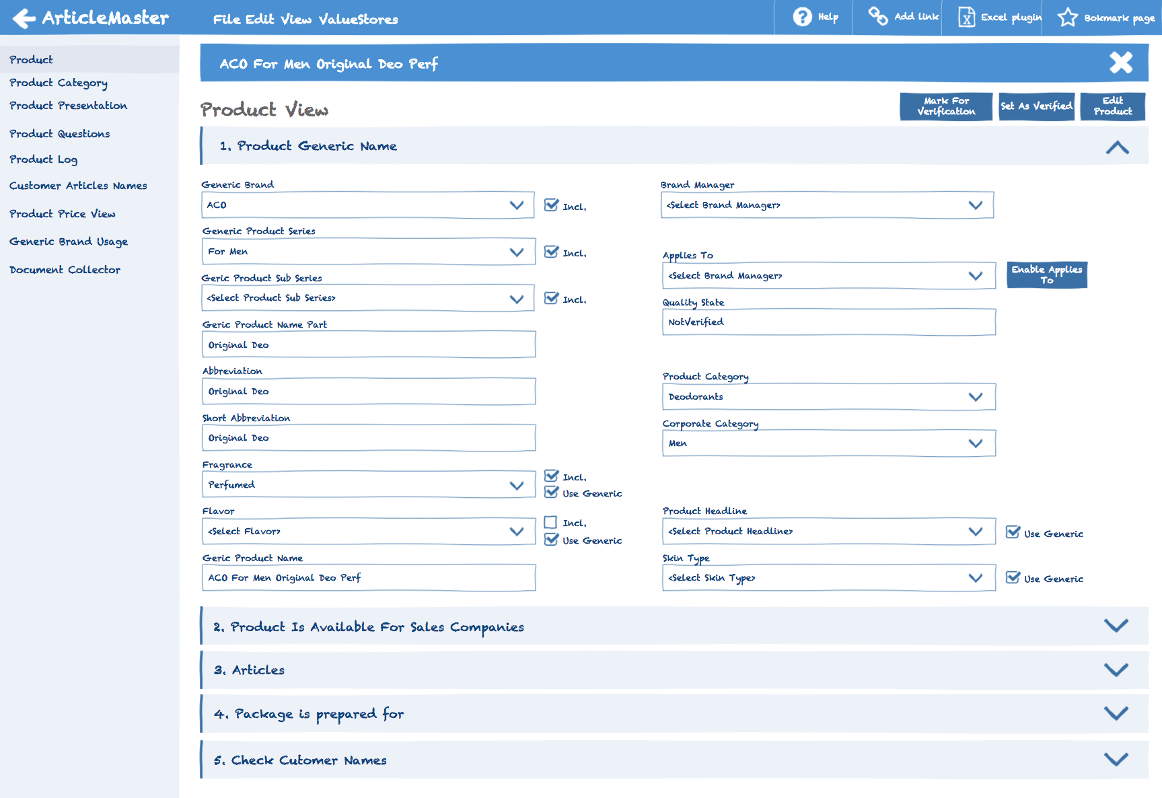Toggle Incl. checkbox for Generic Product Series
Viewport: 1162px width, 798px height.
tap(551, 251)
